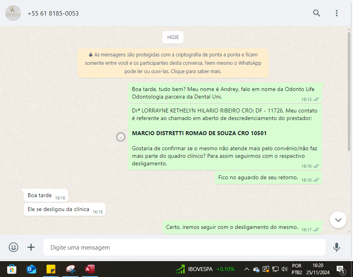Open volume speaker tray icon
The width and height of the screenshot is (353, 277).
(285, 269)
